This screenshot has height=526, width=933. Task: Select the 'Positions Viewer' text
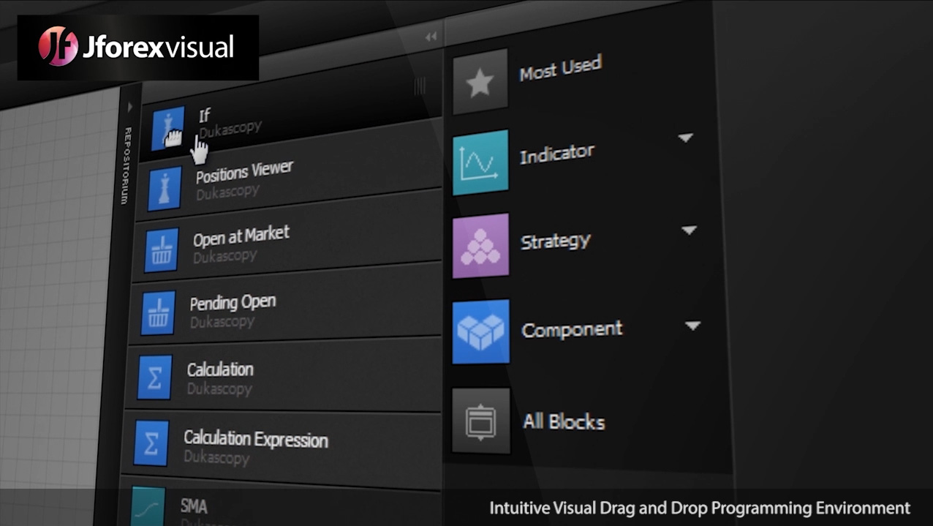coord(244,172)
